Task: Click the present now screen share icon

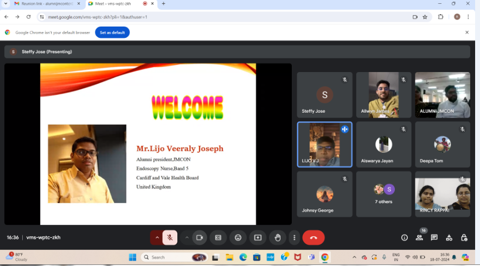Action: pos(258,238)
